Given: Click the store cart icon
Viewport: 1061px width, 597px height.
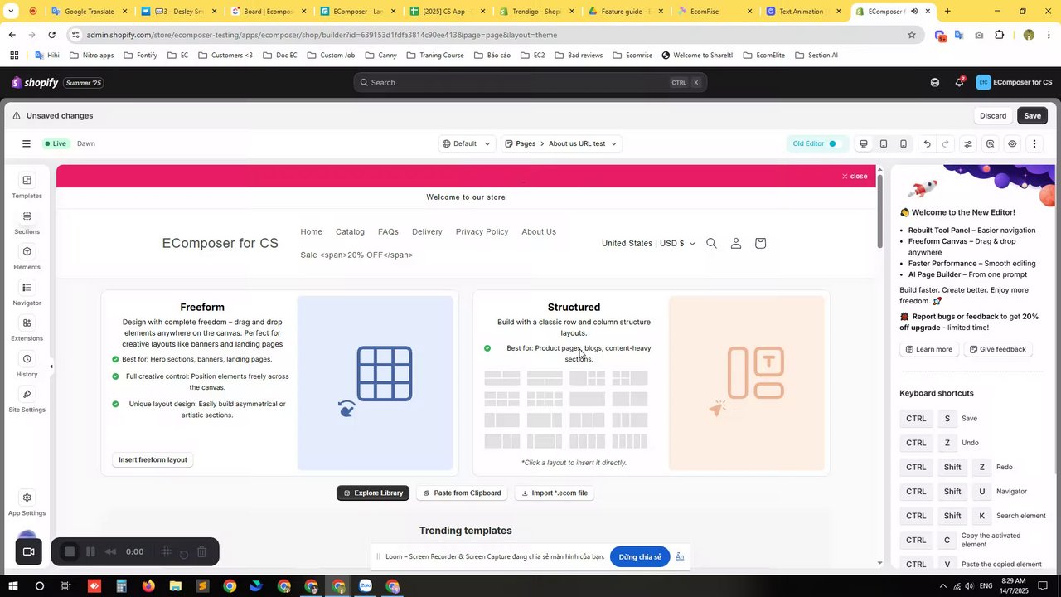Looking at the screenshot, I should pyautogui.click(x=760, y=243).
